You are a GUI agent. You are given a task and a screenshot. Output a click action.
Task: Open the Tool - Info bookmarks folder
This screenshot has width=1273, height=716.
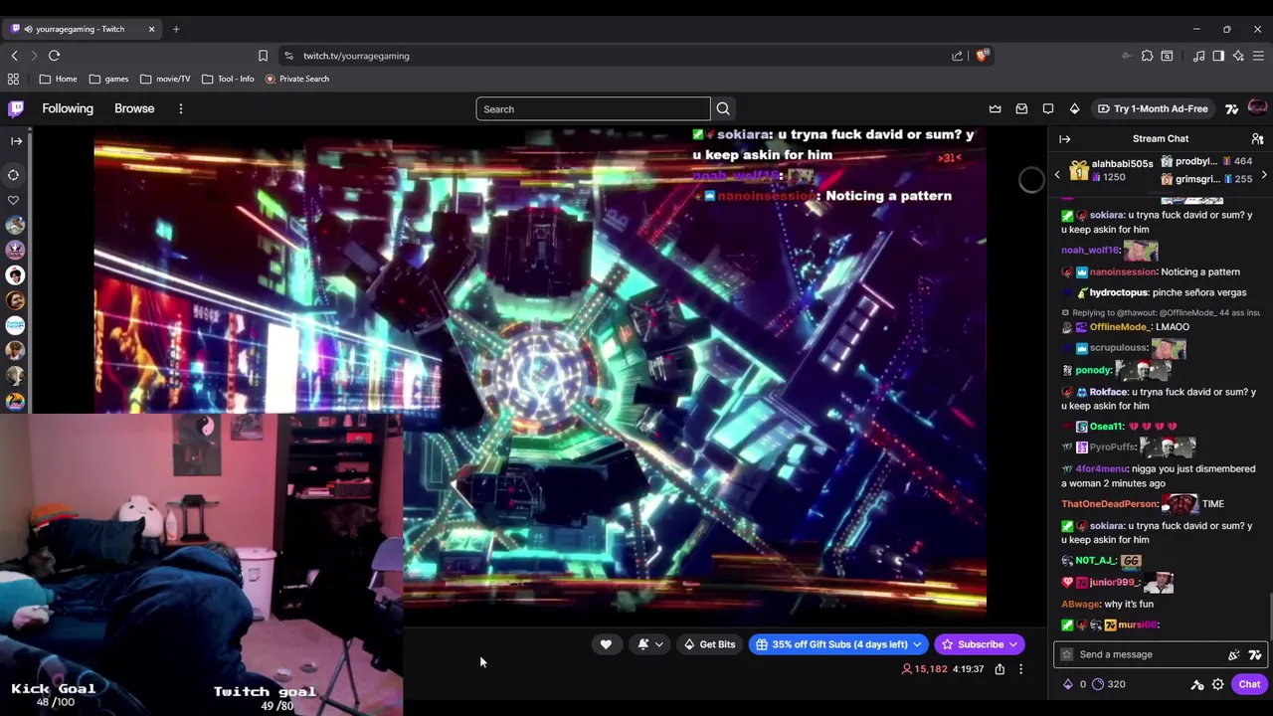228,79
